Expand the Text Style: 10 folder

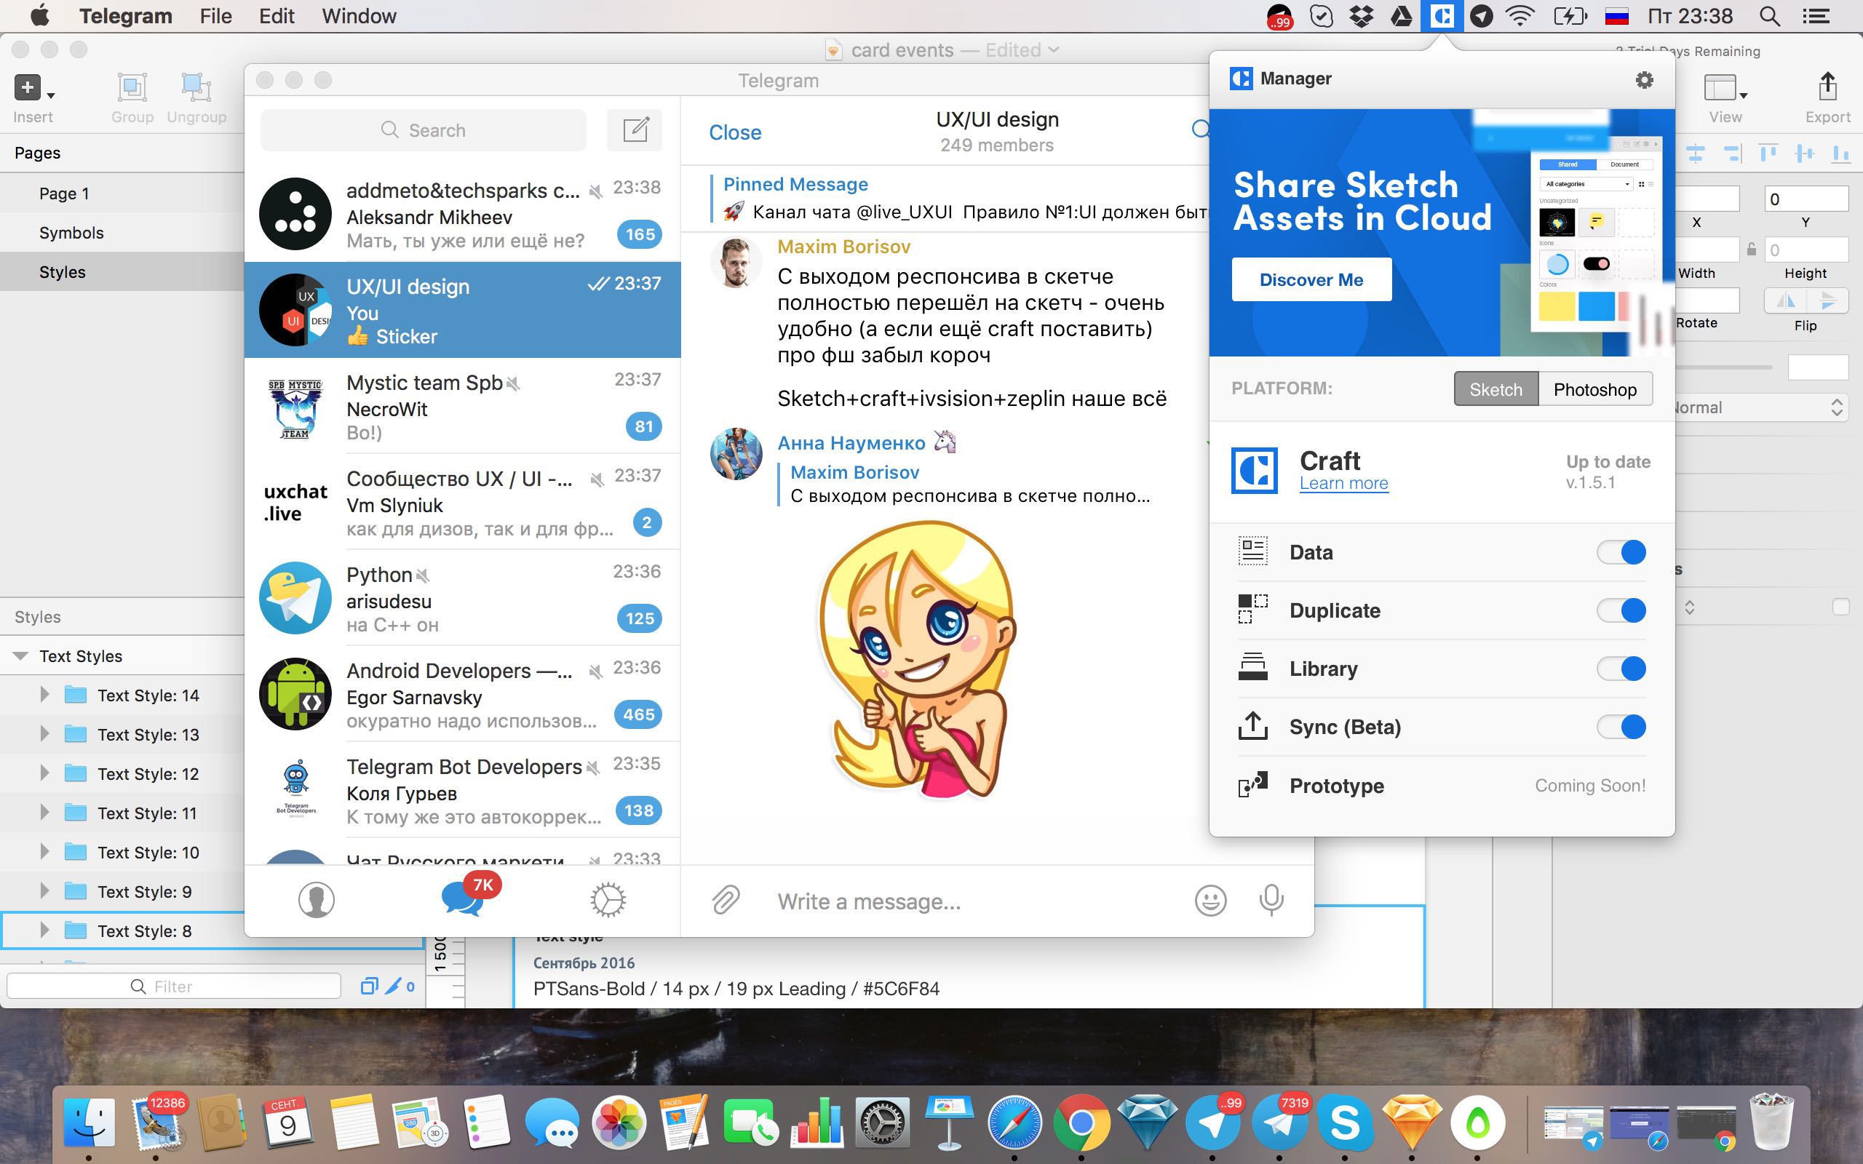click(44, 851)
